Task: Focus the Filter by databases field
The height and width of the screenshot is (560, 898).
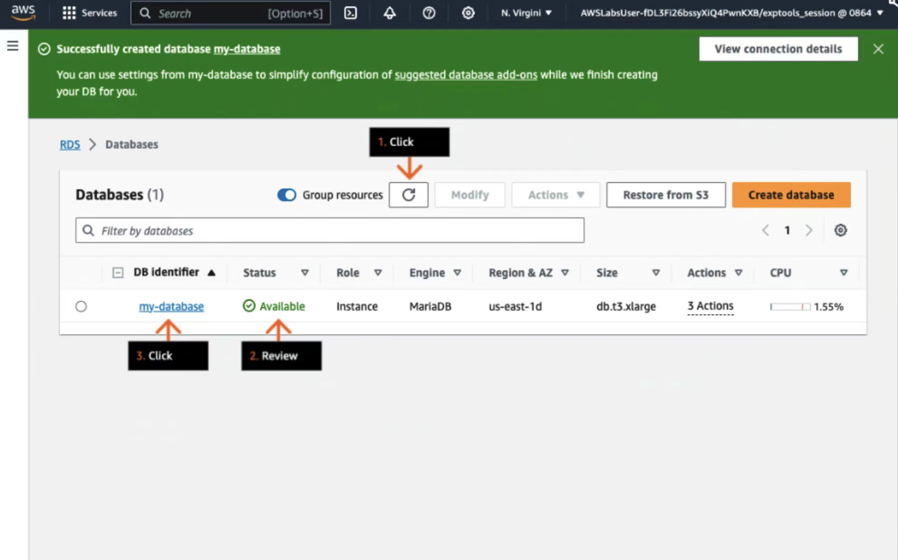Action: 330,230
